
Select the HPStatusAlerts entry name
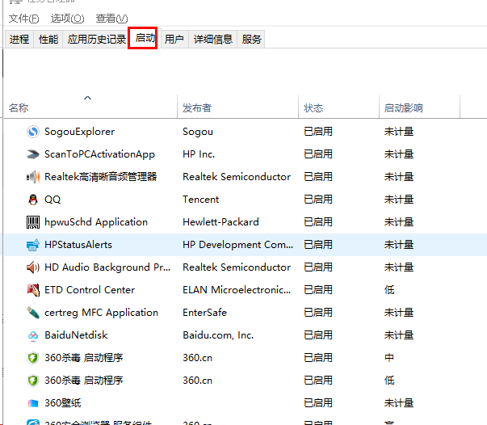click(78, 245)
